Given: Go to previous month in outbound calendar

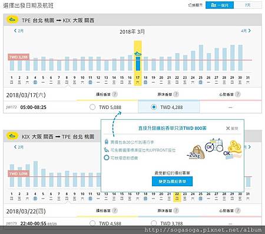Looking at the screenshot, I should [x=19, y=31].
